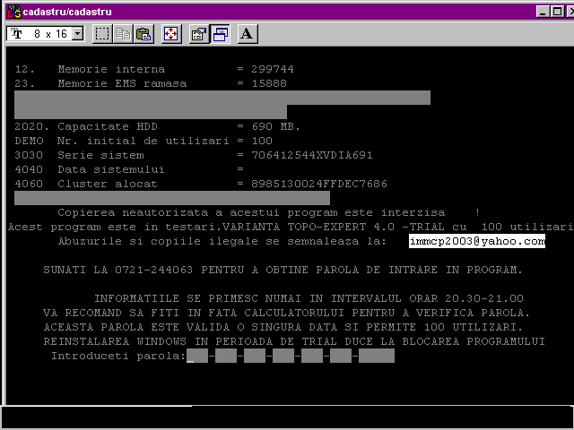
Task: Click the immcp2003@yahoo.com email address
Action: [475, 242]
